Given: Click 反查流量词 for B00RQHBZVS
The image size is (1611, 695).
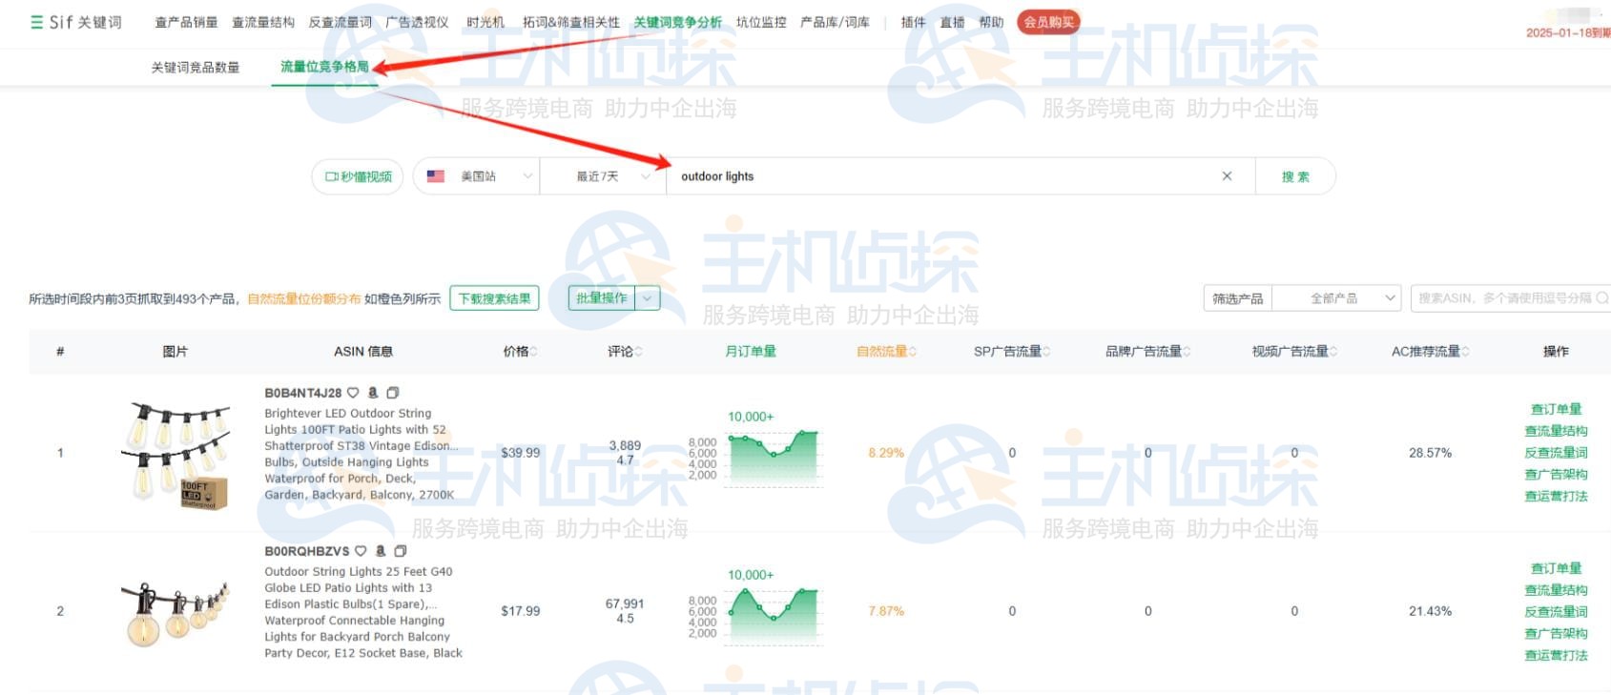Looking at the screenshot, I should (1556, 612).
